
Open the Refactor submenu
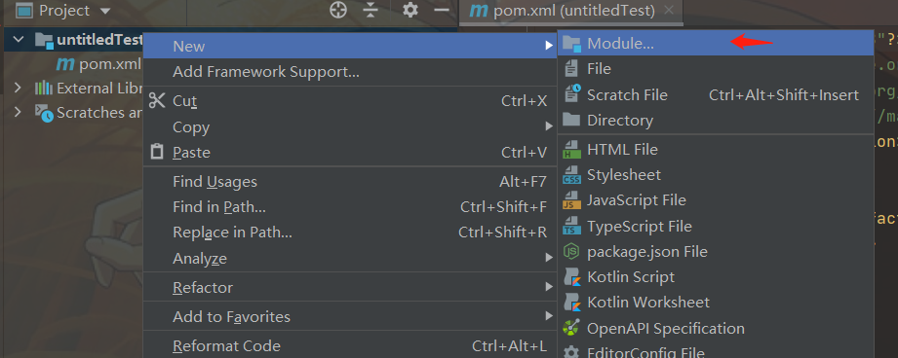350,287
